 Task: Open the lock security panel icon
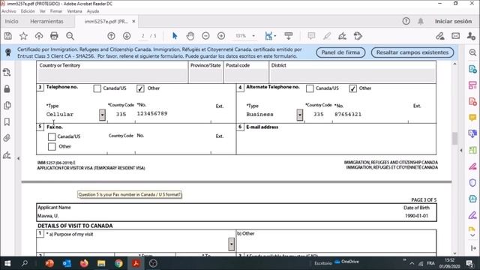coord(7,89)
